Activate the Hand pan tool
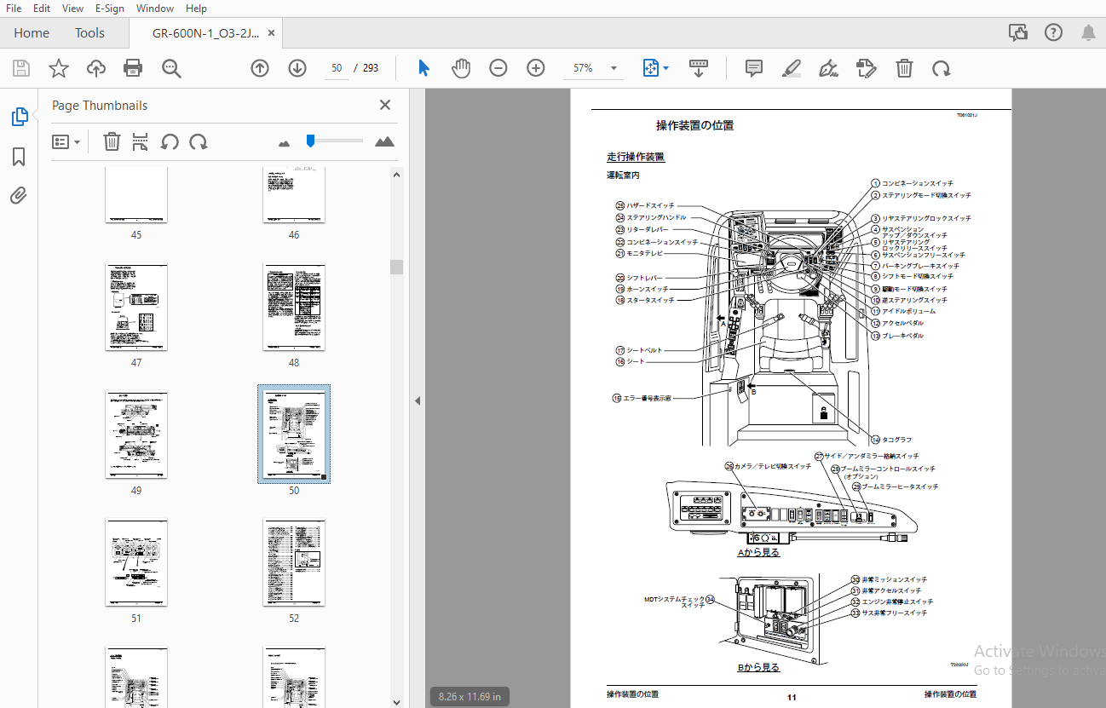Viewport: 1106px width, 708px height. pos(461,68)
